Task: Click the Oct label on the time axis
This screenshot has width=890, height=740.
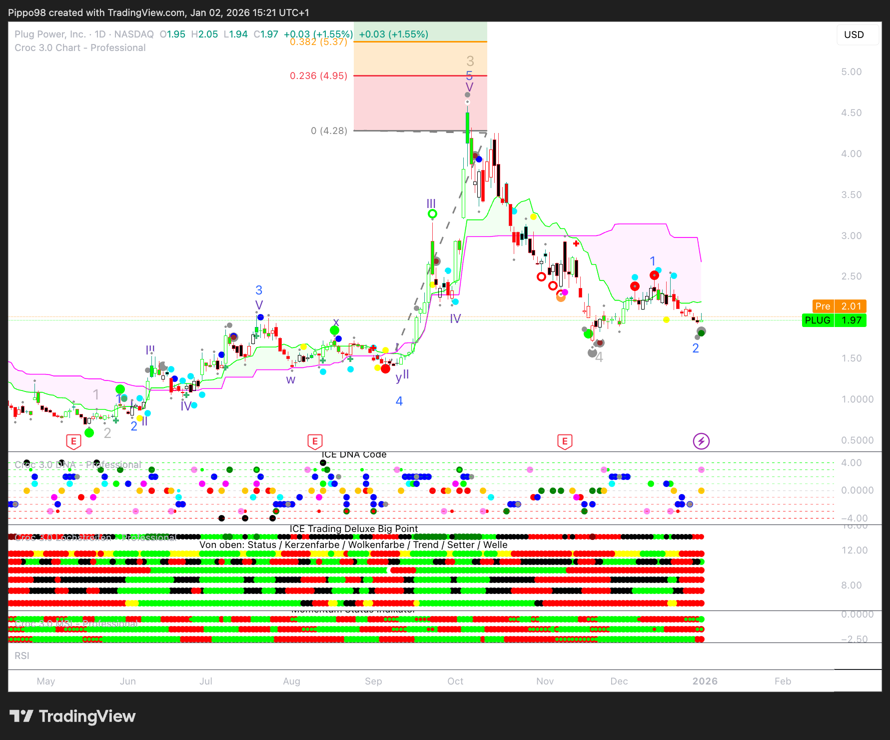Action: coord(455,681)
